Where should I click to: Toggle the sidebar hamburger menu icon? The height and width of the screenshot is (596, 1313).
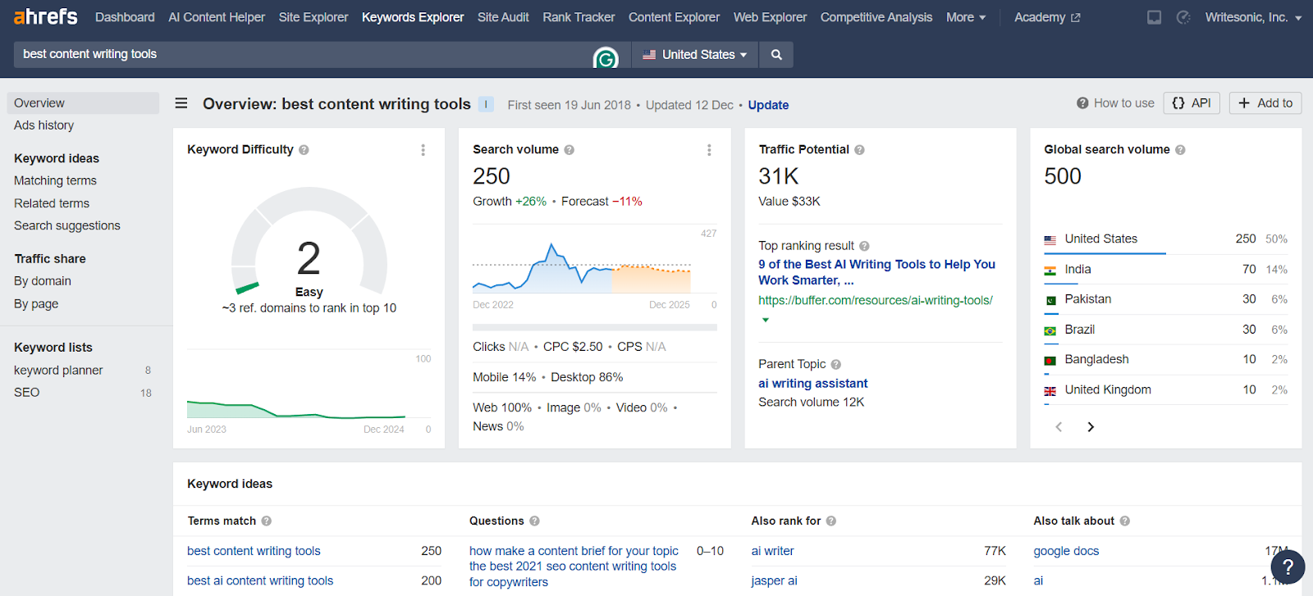coord(181,103)
